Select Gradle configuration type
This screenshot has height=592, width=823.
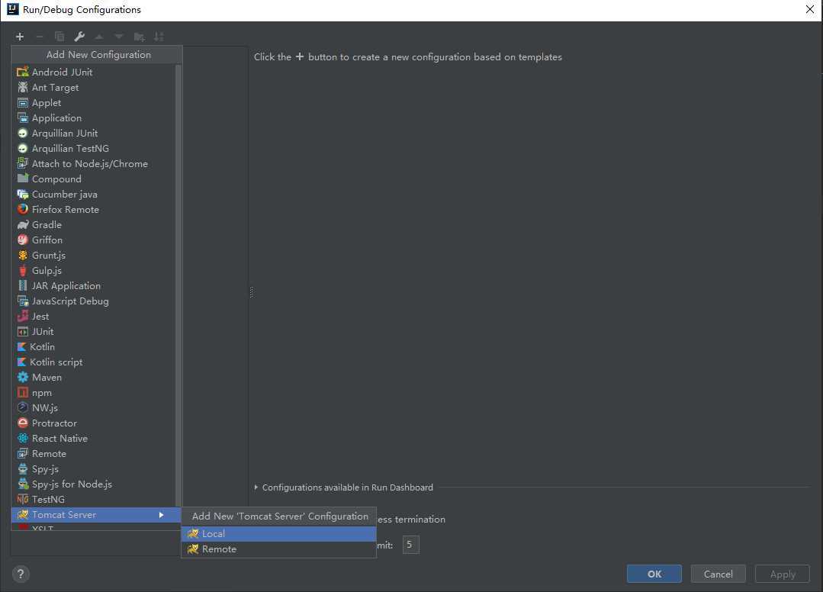point(93,224)
